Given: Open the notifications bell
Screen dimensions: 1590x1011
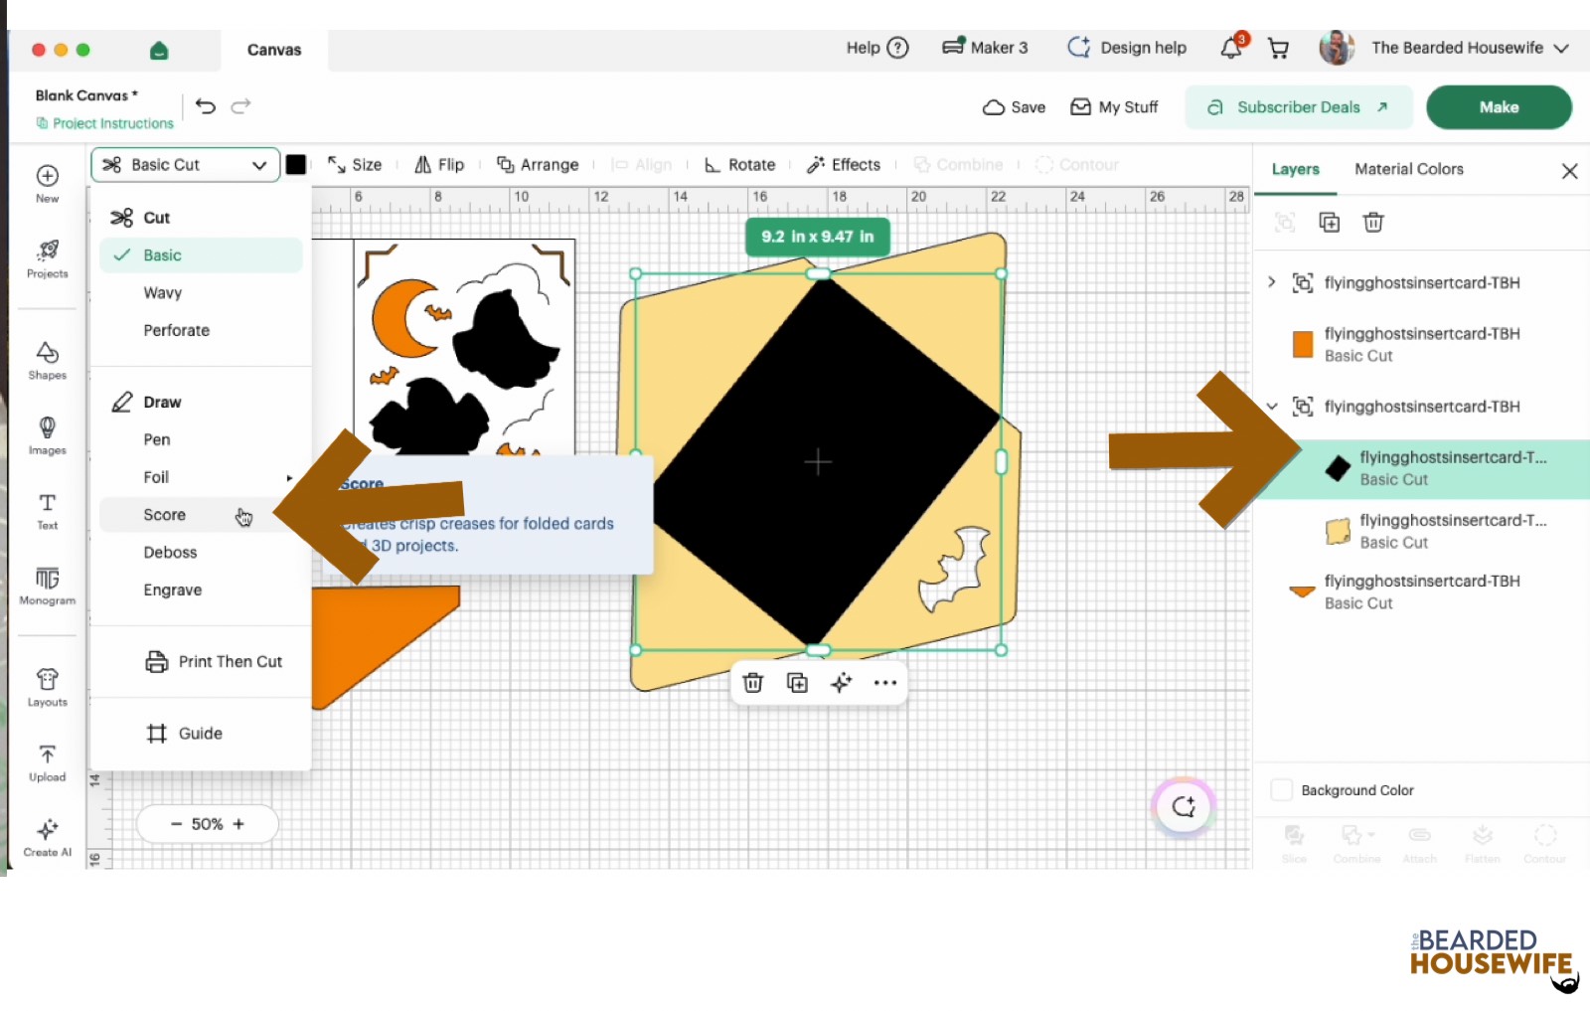Looking at the screenshot, I should coord(1232,47).
